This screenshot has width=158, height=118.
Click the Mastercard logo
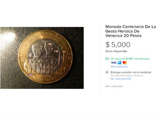125,63
